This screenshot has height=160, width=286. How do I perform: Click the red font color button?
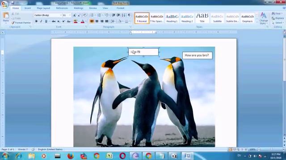82,21
